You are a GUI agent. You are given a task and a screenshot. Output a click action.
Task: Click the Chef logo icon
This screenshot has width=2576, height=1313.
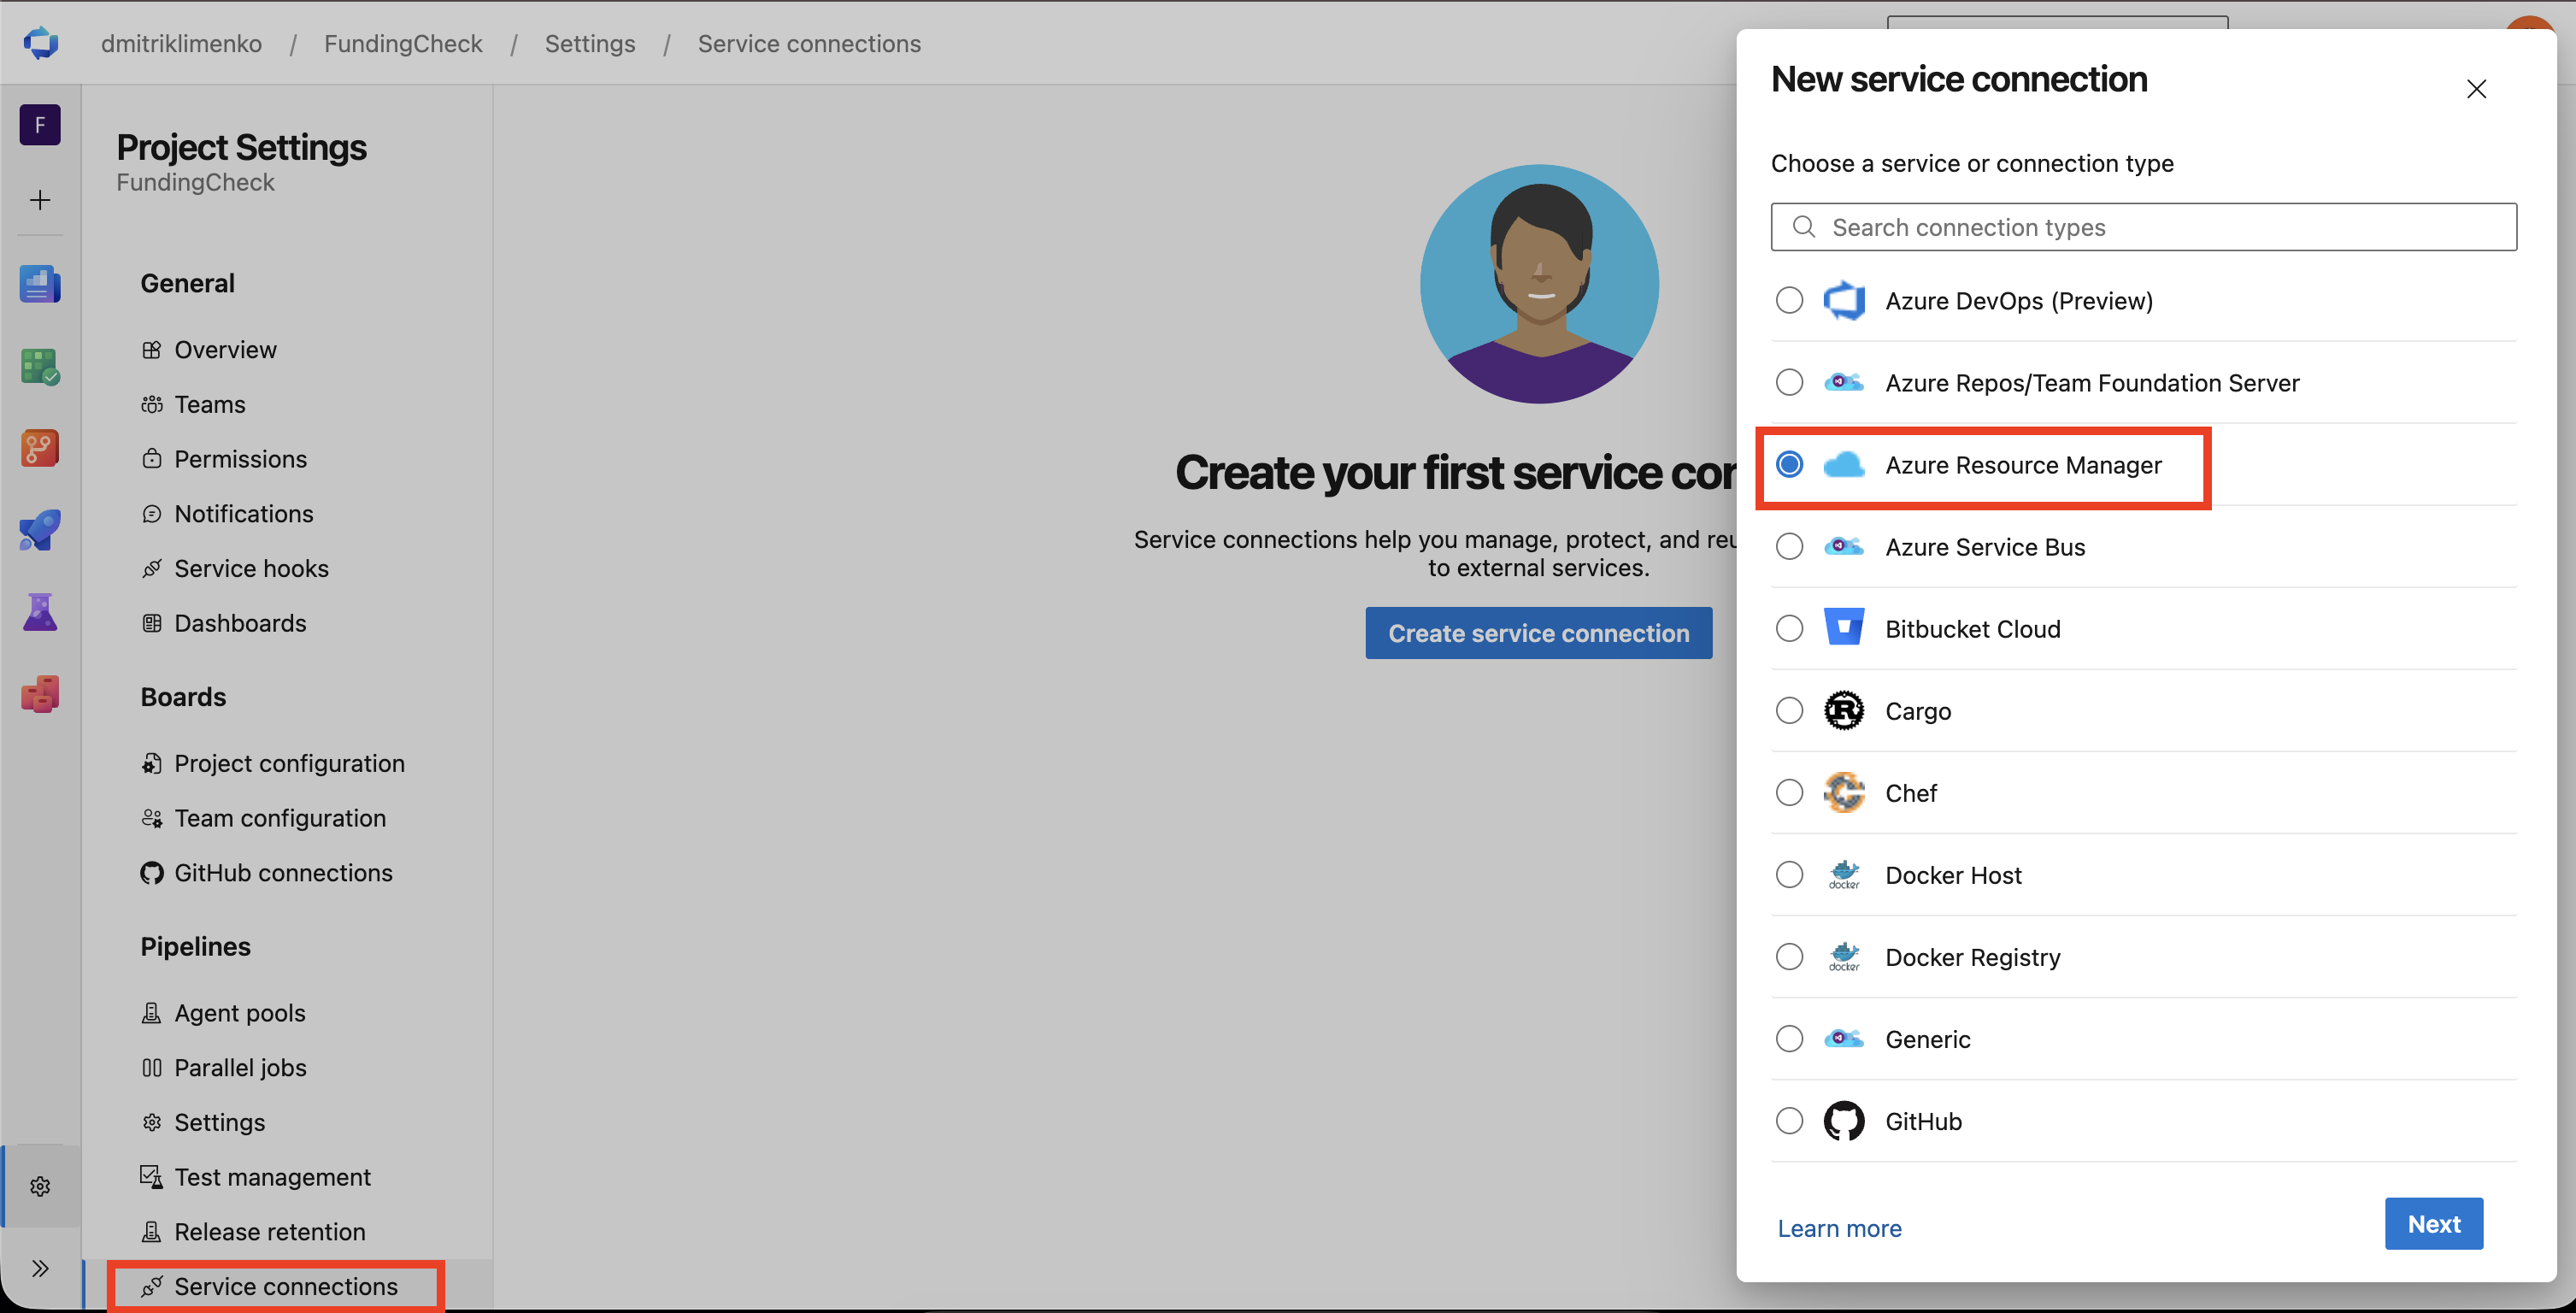tap(1844, 792)
